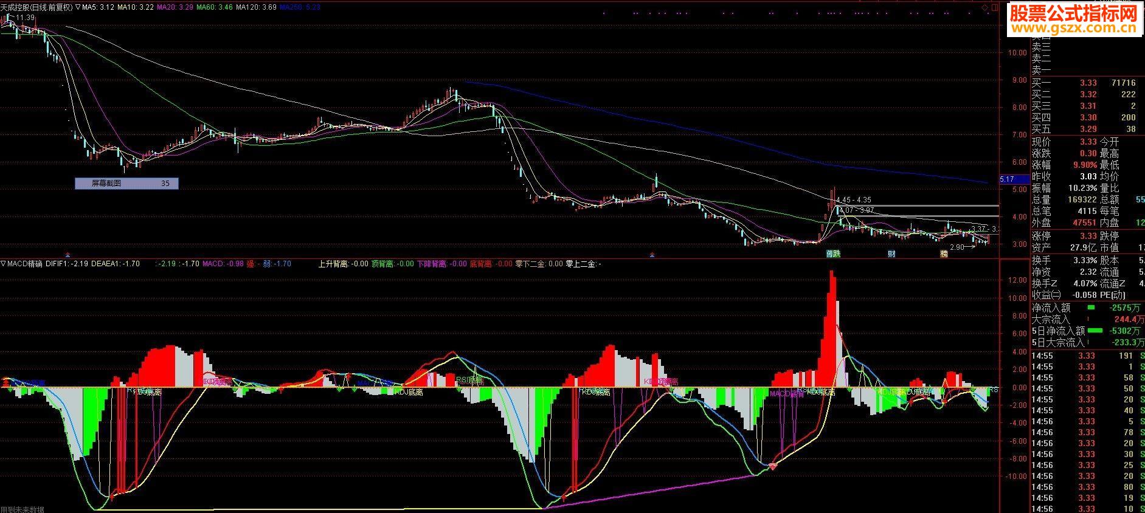Click the MA120: 3.69 label

click(x=256, y=8)
